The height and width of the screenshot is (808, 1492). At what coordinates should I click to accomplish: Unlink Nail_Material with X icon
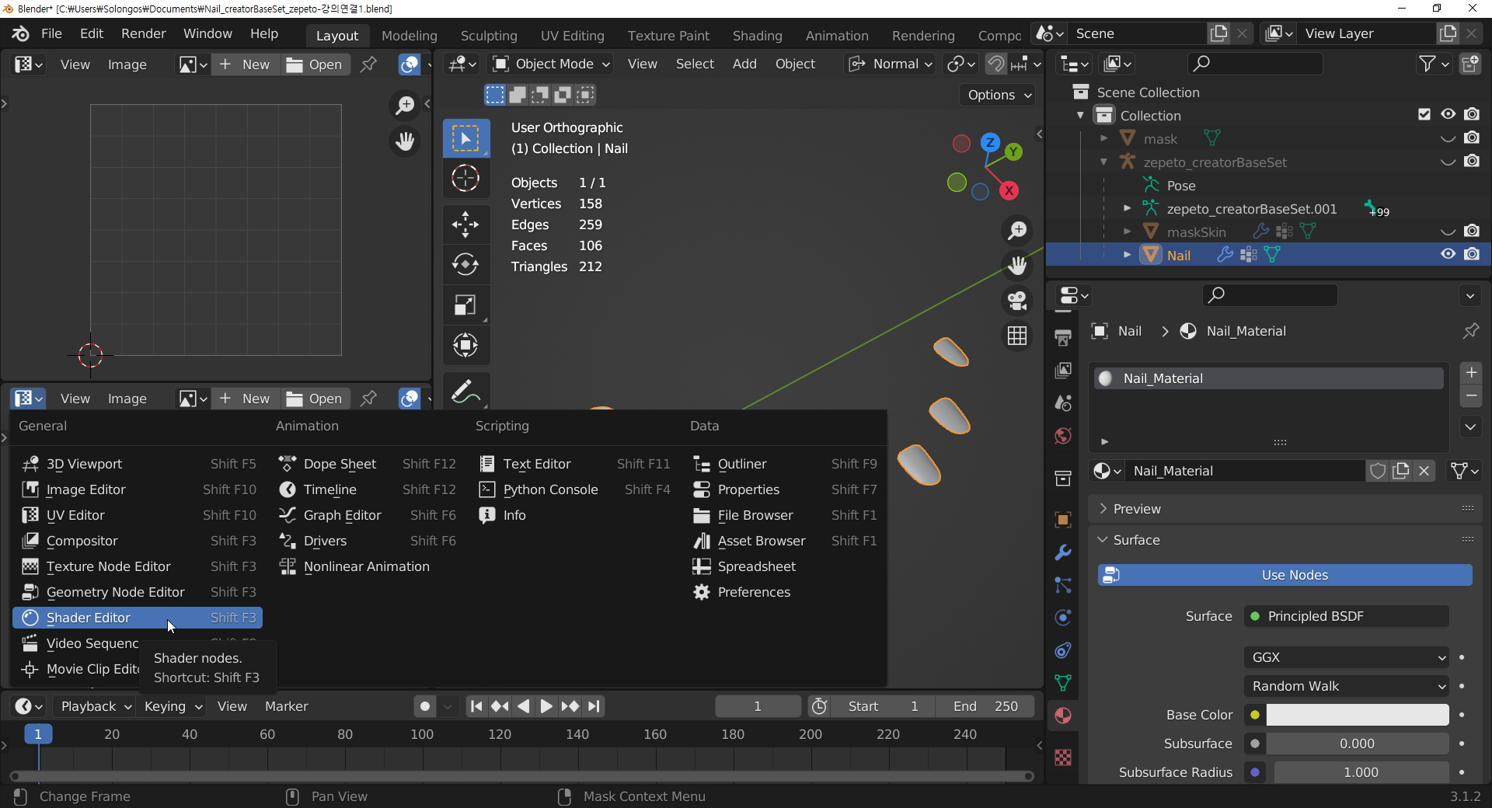point(1424,471)
